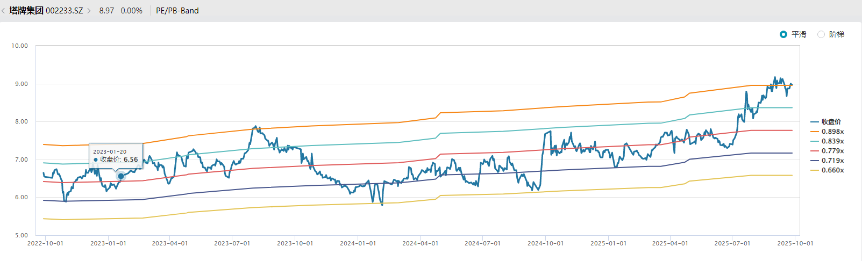The width and height of the screenshot is (862, 261).
Task: Expand the chevron after 002233.SZ
Action: point(89,11)
